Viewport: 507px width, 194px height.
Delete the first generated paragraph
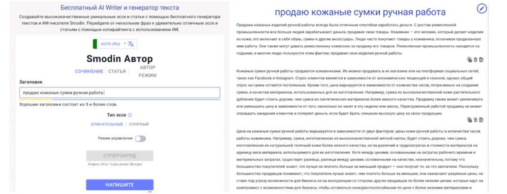coord(475,59)
